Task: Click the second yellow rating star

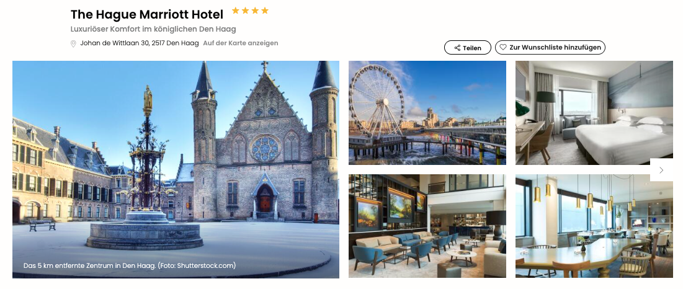Action: click(x=245, y=11)
